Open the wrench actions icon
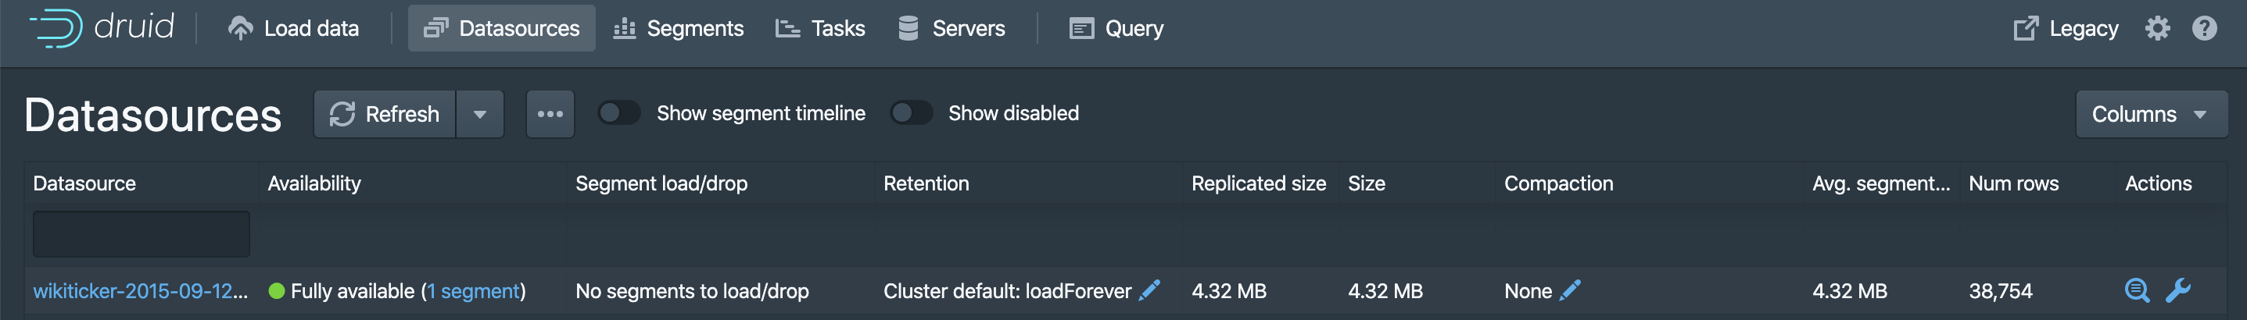The width and height of the screenshot is (2247, 320). click(2178, 290)
